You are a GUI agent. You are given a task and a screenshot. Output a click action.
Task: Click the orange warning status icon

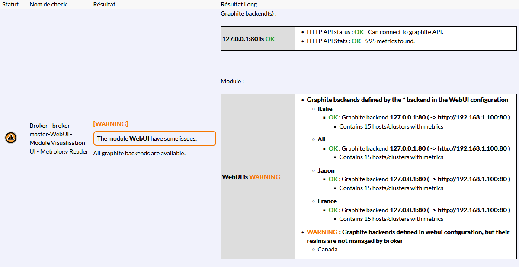pos(11,138)
